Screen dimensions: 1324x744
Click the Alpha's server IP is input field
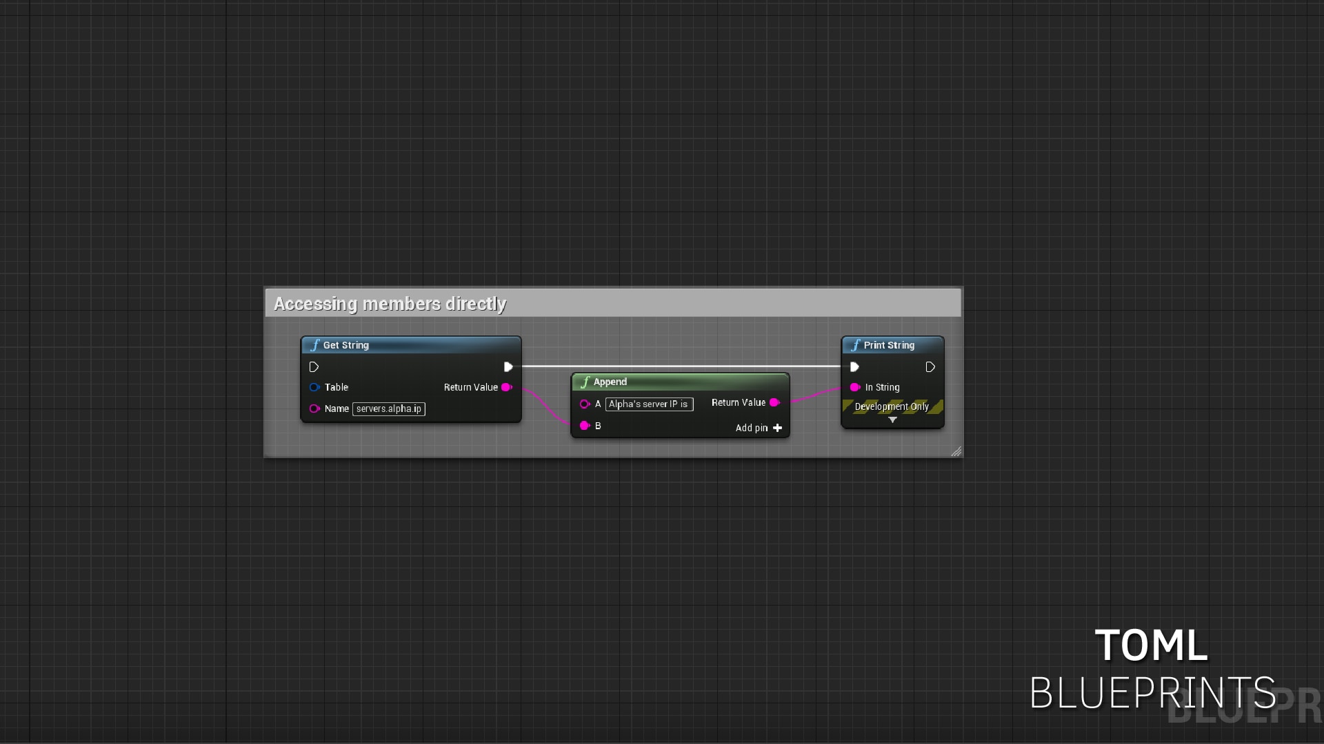pos(648,404)
